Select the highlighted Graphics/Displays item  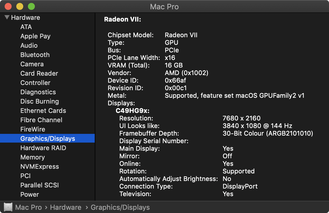coord(48,139)
